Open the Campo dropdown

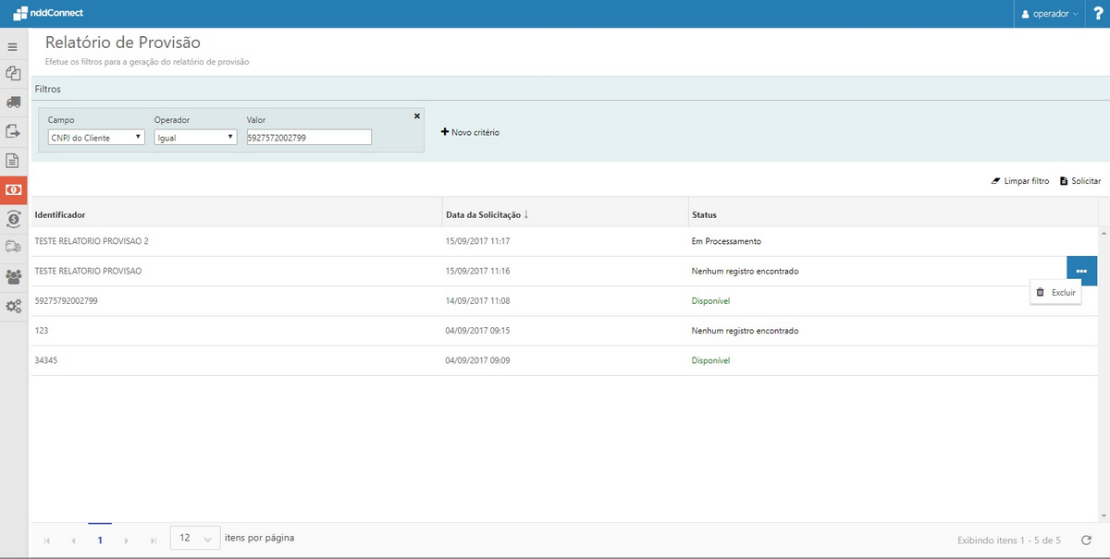[96, 137]
